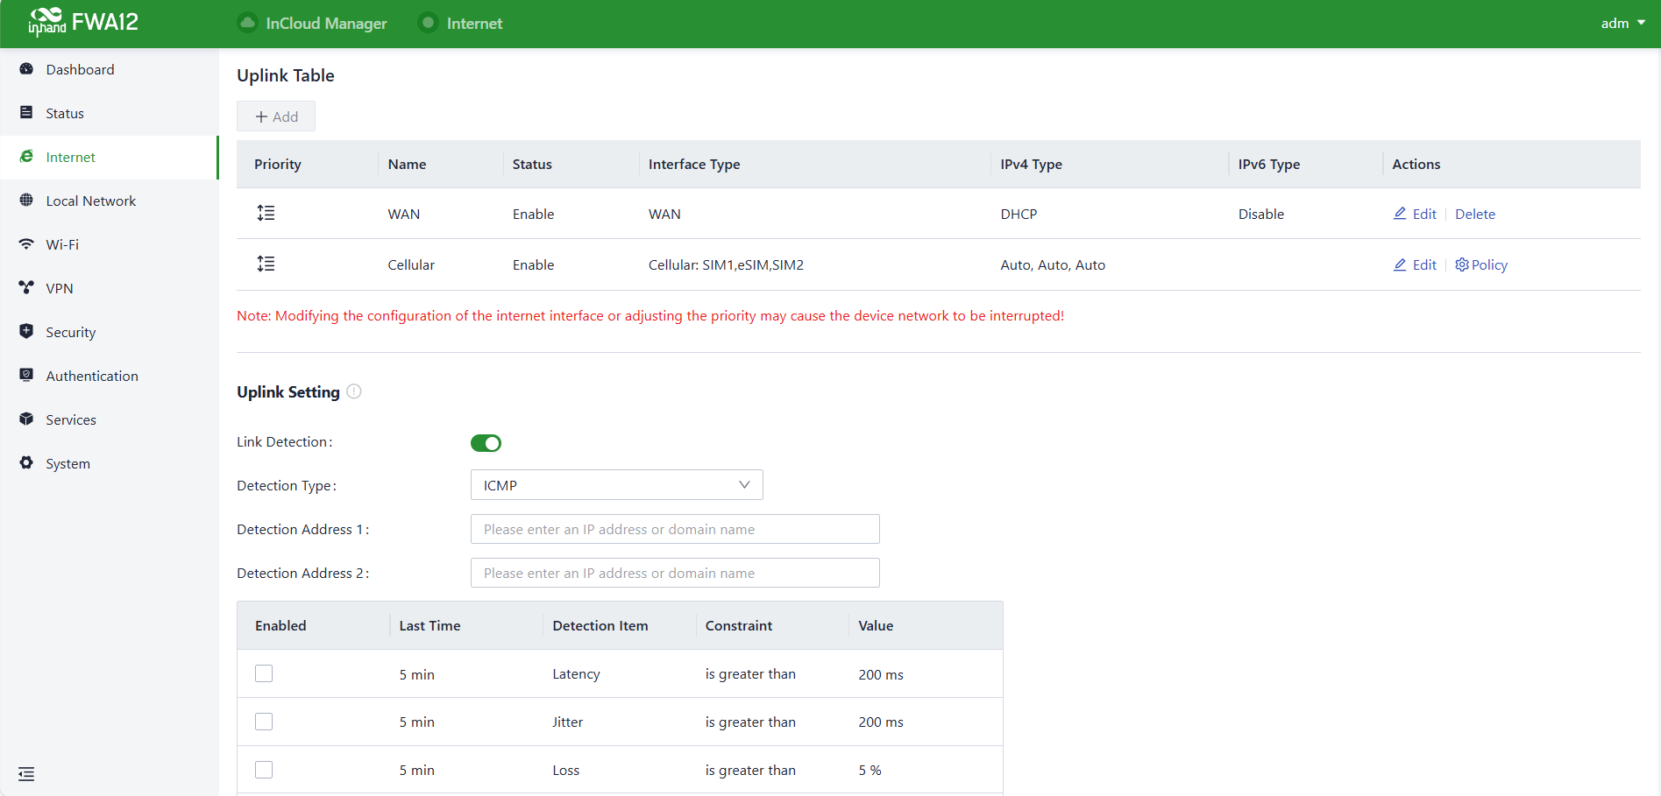Collapse the sidebar using the bottom menu icon
This screenshot has width=1661, height=796.
[26, 774]
